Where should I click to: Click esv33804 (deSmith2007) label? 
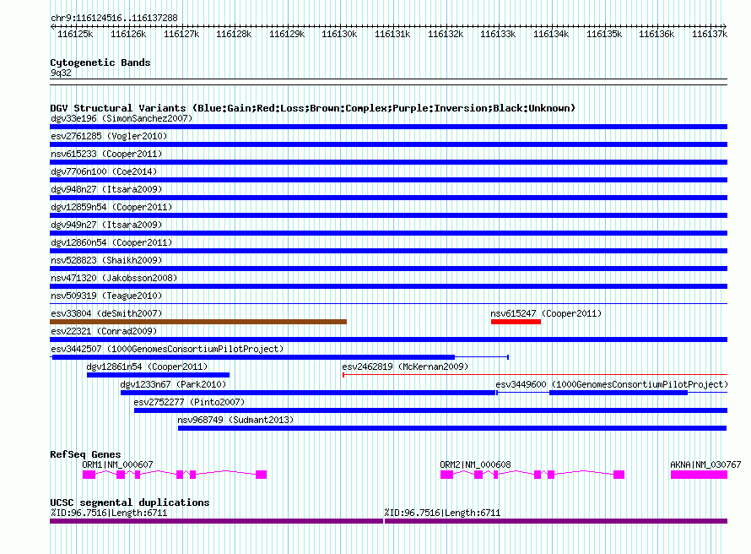[106, 313]
